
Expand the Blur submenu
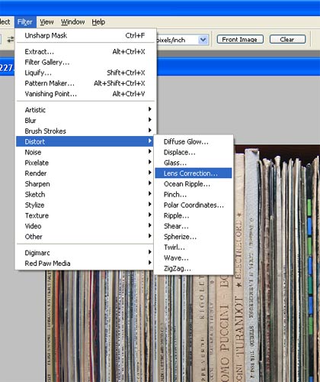pos(85,121)
